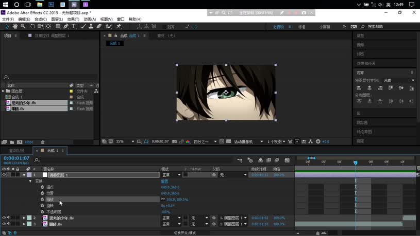This screenshot has height=236, width=420.
Task: Align layers left in Align panel
Action: point(359,88)
